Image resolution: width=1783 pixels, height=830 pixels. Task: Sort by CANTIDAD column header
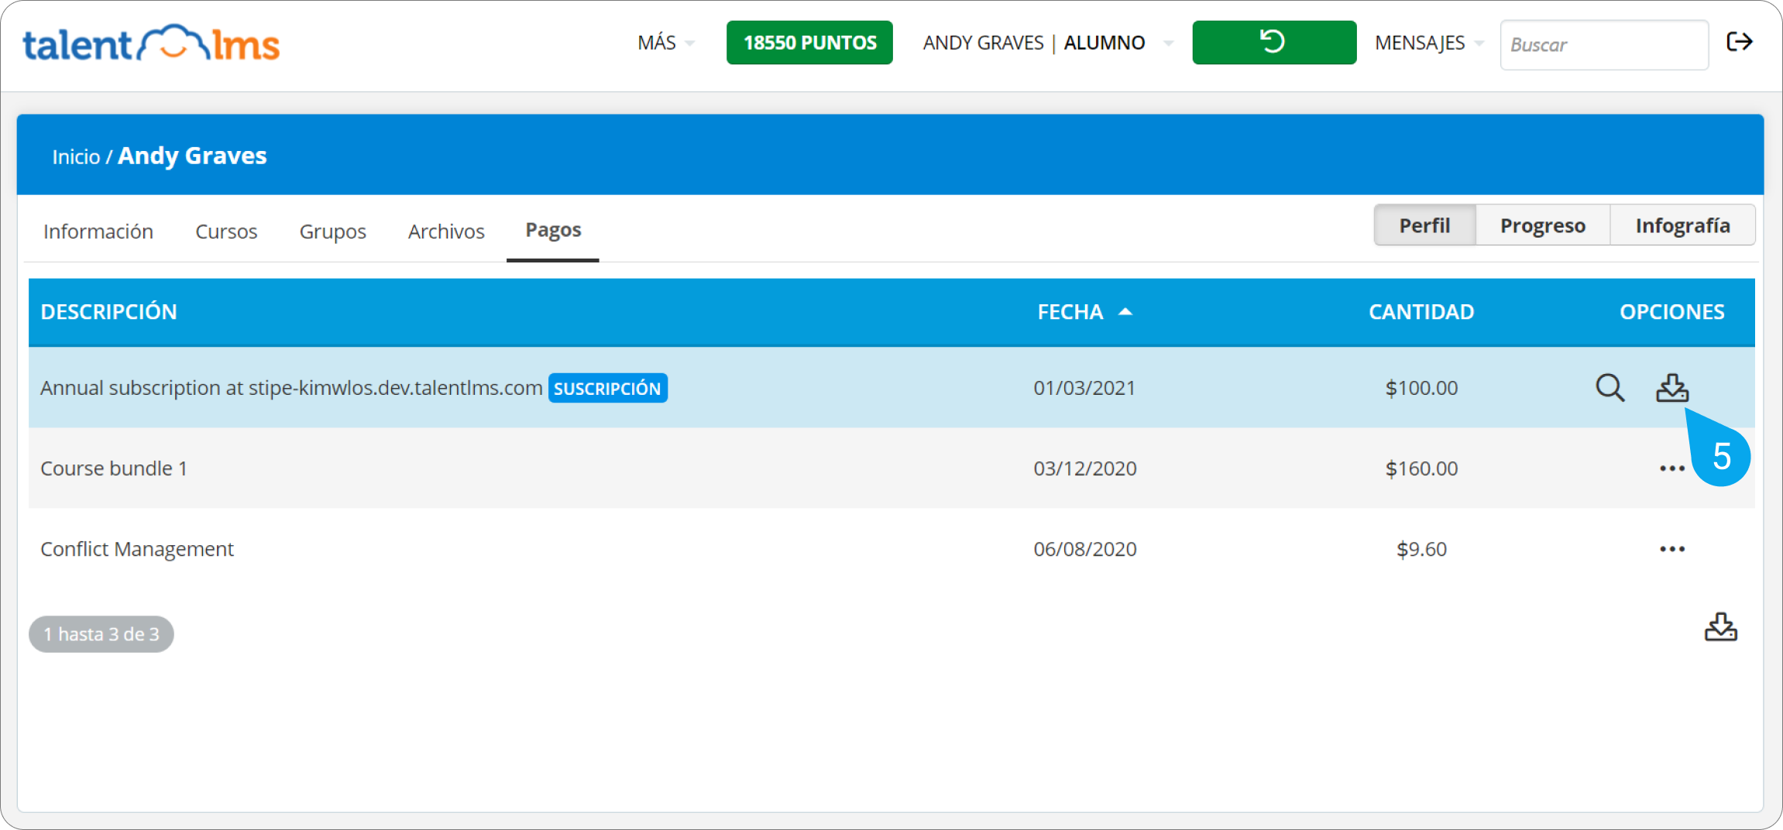point(1421,312)
